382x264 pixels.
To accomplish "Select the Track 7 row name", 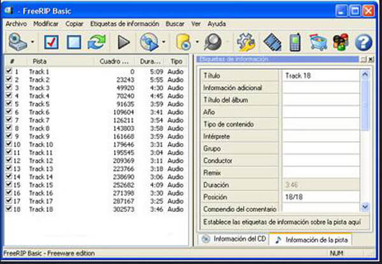I will point(39,120).
